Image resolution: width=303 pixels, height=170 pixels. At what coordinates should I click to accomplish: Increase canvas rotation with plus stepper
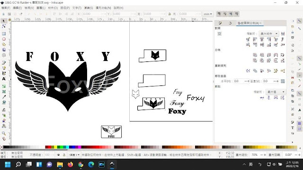pyautogui.click(x=299, y=155)
